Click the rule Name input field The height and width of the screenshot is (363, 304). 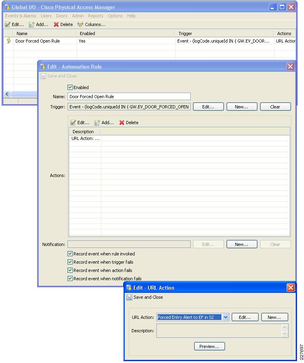coord(129,97)
